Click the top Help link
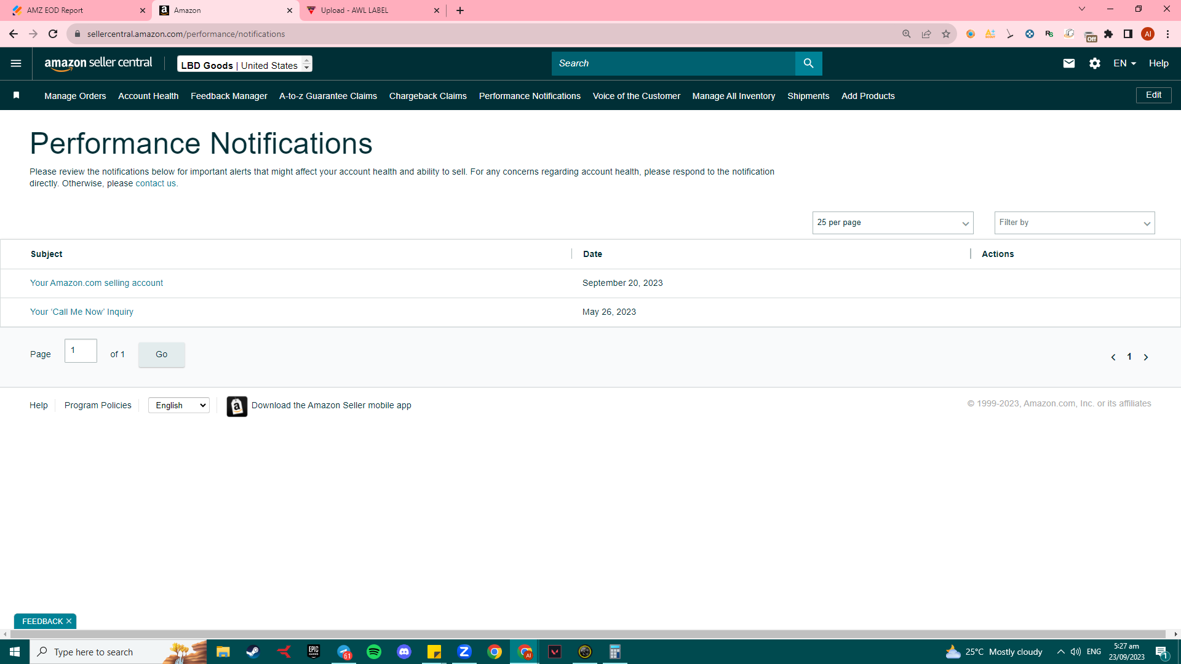The image size is (1181, 664). [x=1159, y=63]
